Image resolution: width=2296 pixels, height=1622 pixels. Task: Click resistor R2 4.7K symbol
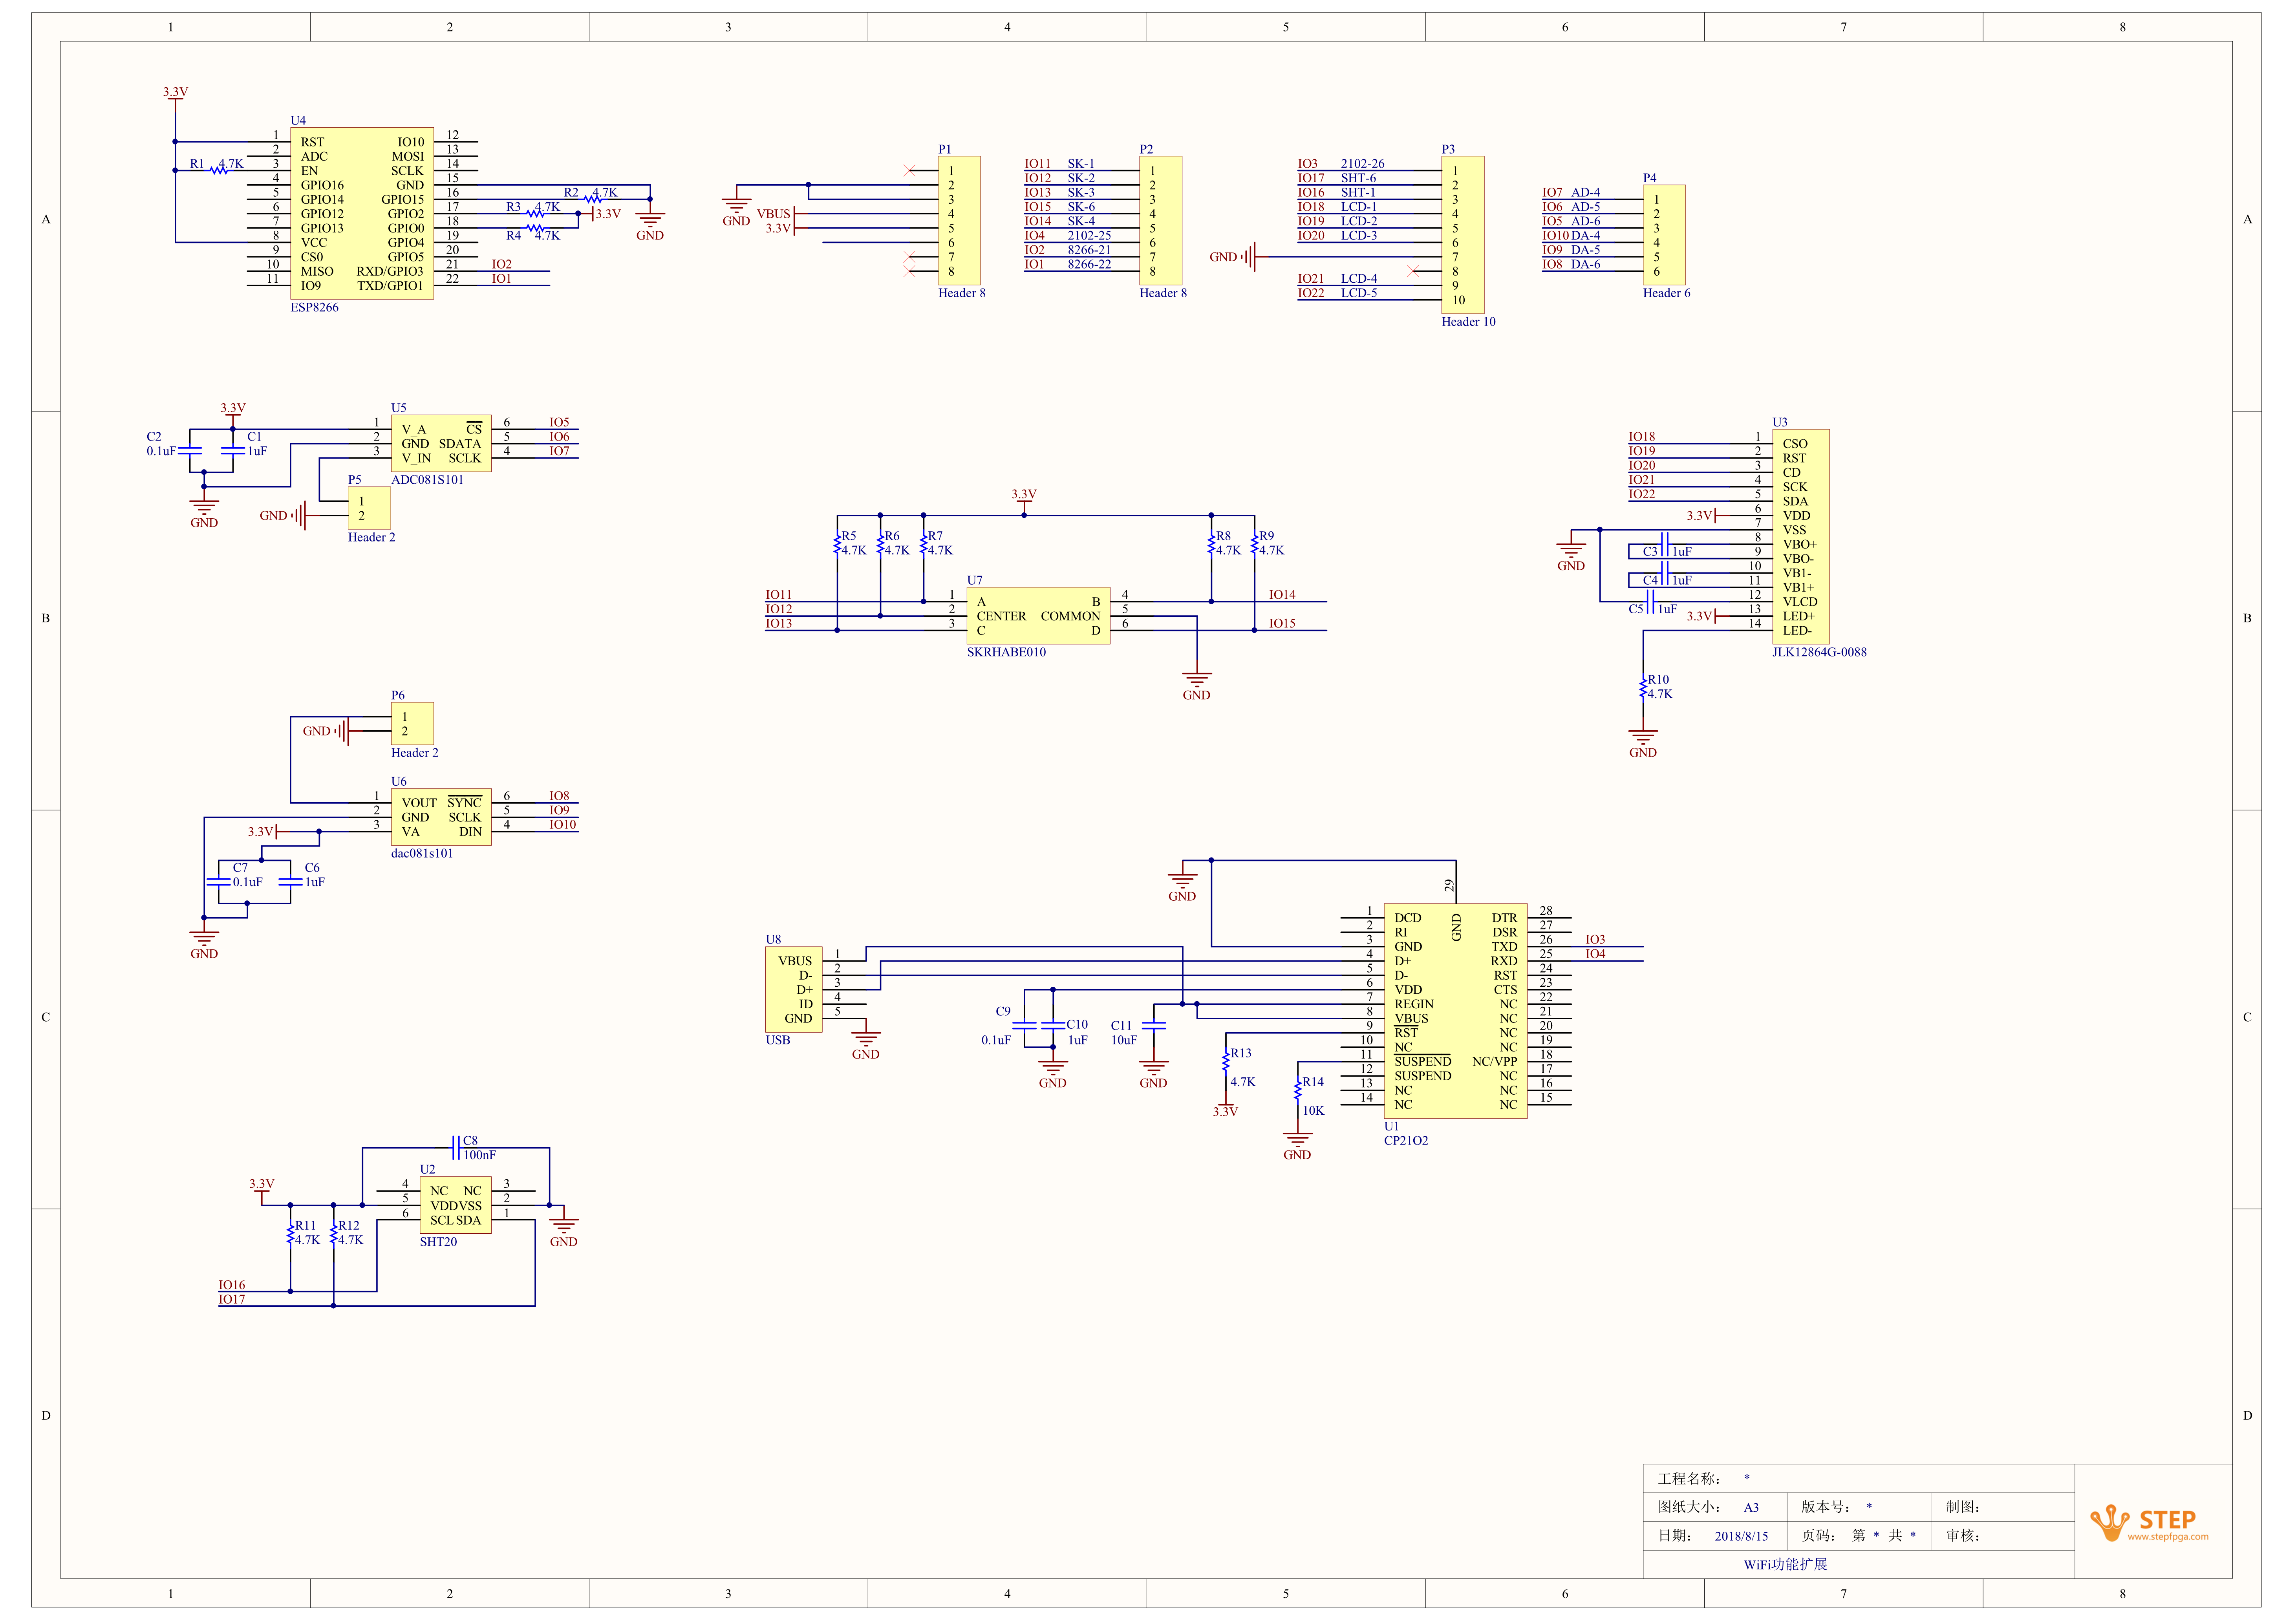(x=593, y=199)
